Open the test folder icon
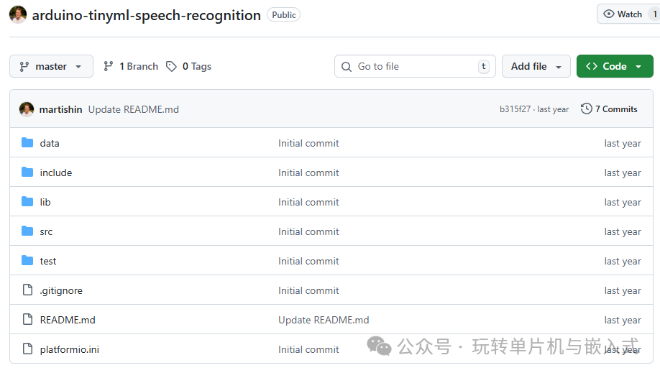Image resolution: width=660 pixels, height=373 pixels. click(x=27, y=261)
